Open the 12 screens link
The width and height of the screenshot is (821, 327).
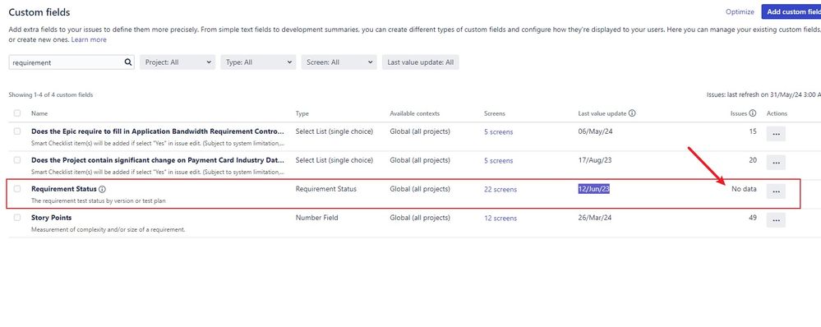coord(500,219)
